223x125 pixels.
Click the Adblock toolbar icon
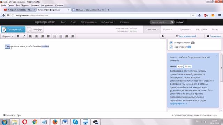tap(206, 15)
